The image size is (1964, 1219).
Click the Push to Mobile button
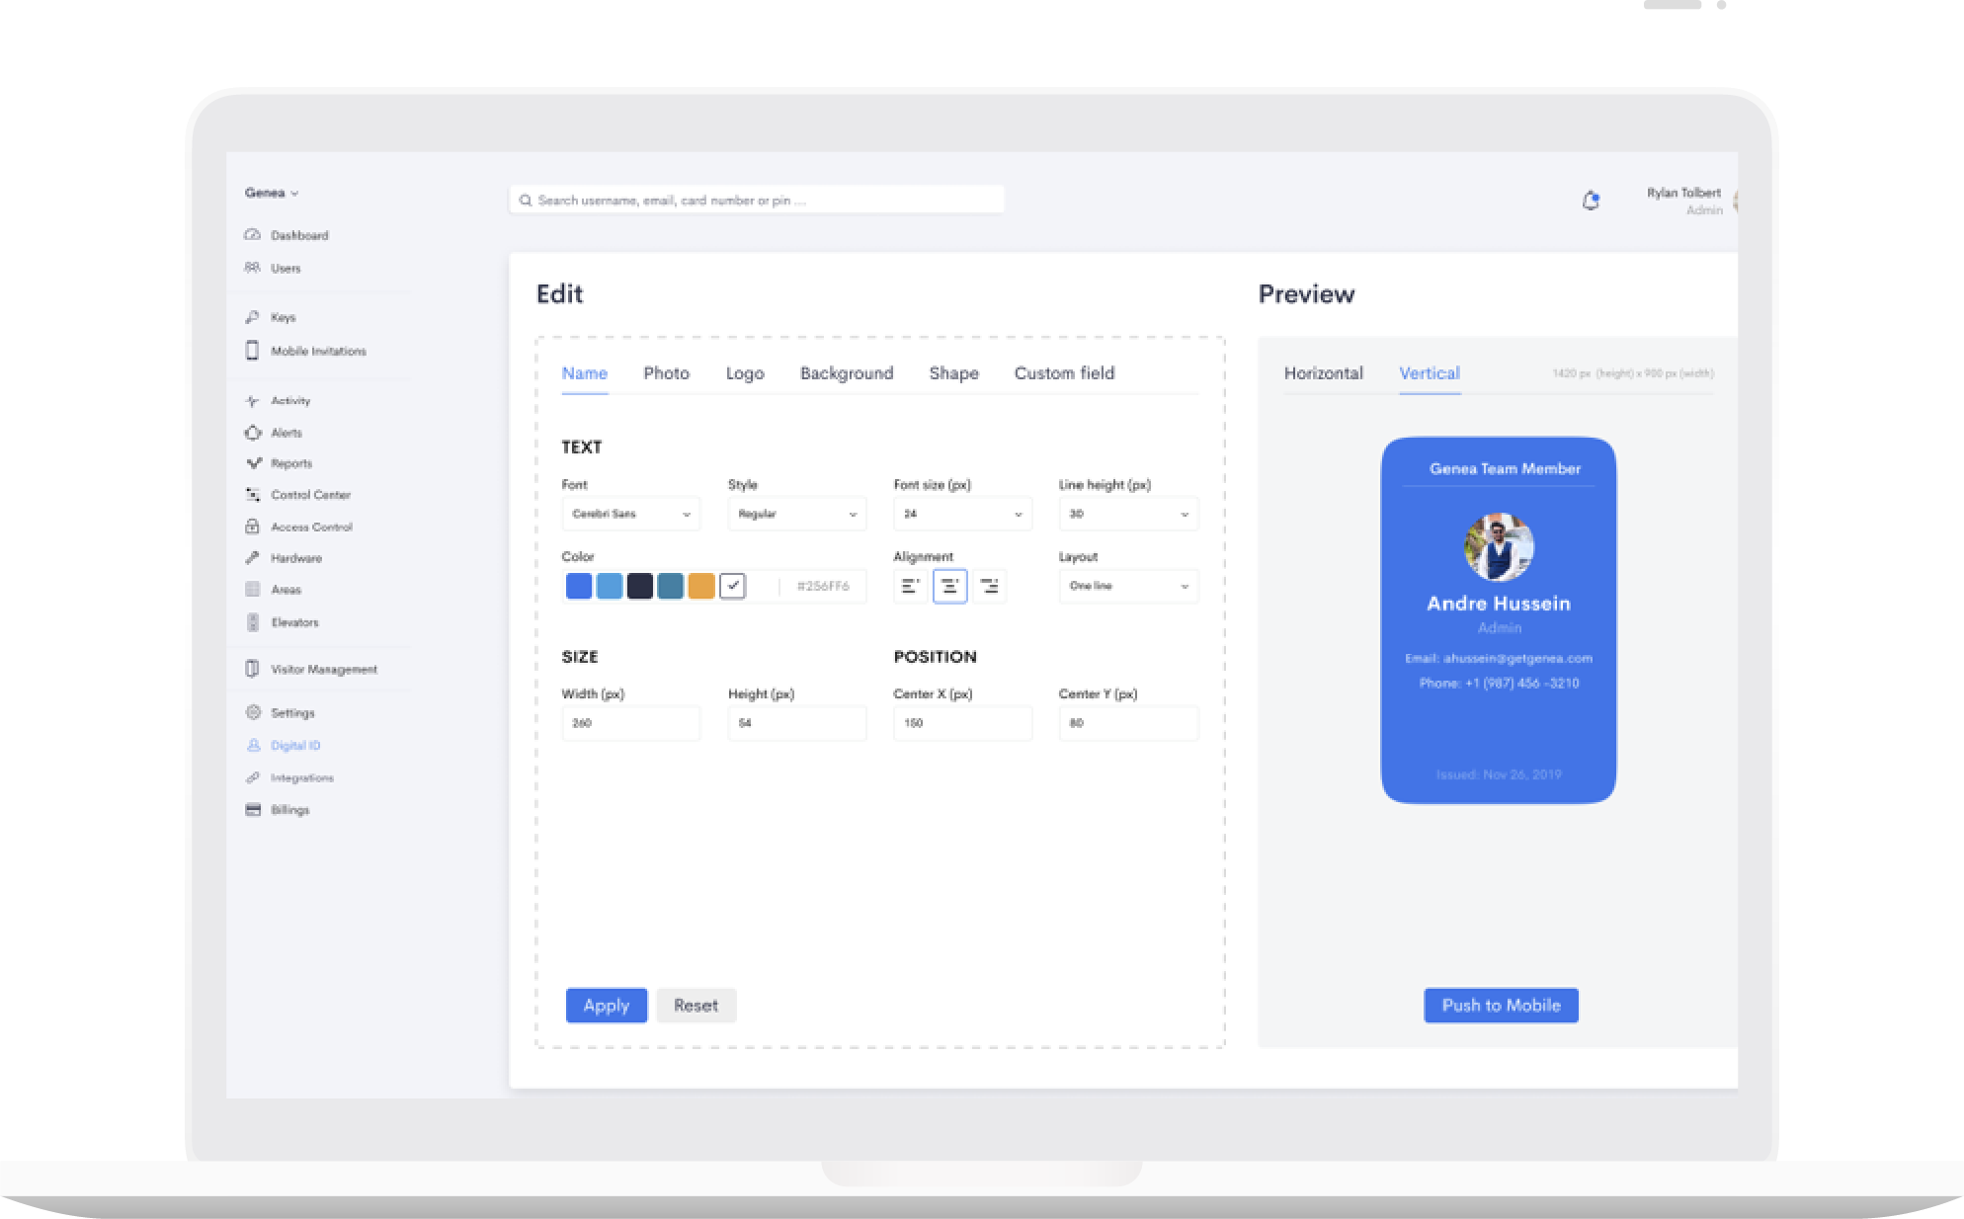pyautogui.click(x=1501, y=1005)
